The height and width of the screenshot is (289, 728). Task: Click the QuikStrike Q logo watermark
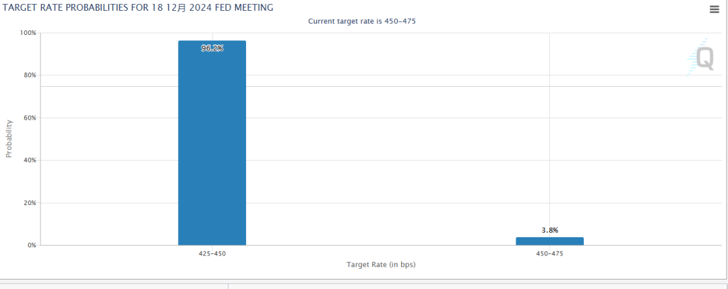(x=702, y=58)
